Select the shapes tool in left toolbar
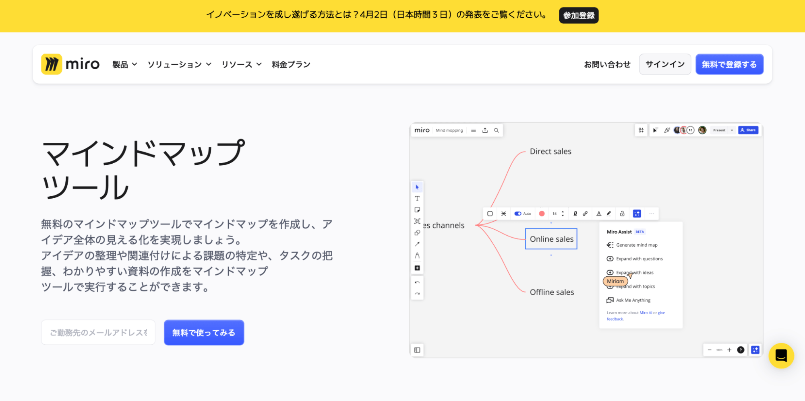 tap(417, 232)
